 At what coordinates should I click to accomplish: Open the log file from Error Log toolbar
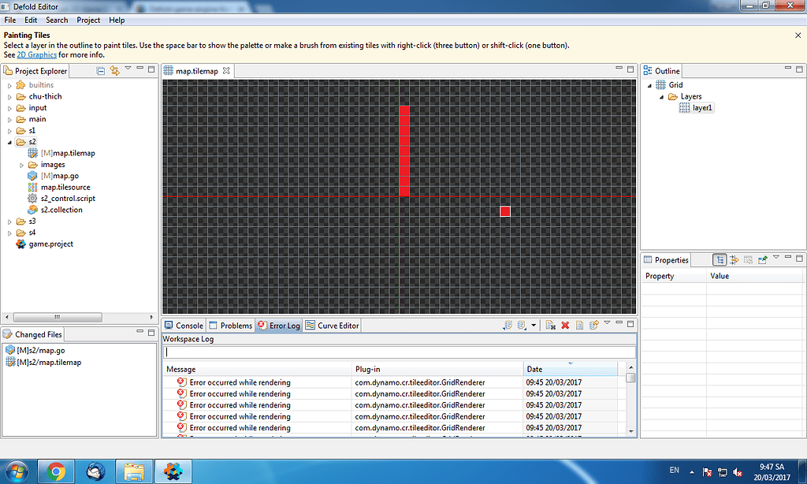[x=579, y=324]
